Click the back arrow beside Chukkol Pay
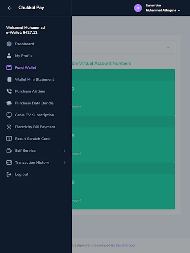The height and width of the screenshot is (253, 190). 10,8
